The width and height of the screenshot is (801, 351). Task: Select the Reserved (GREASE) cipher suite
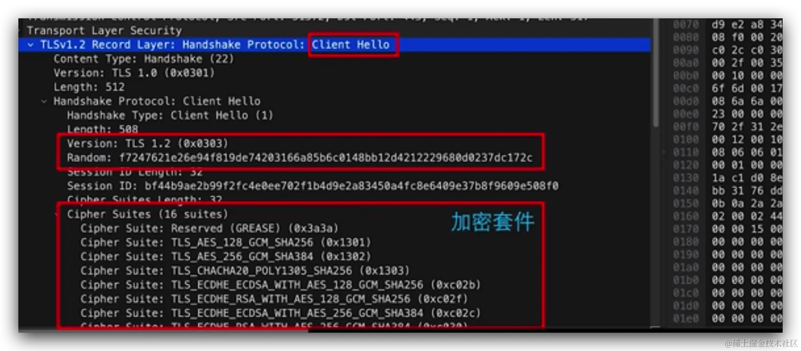point(209,228)
